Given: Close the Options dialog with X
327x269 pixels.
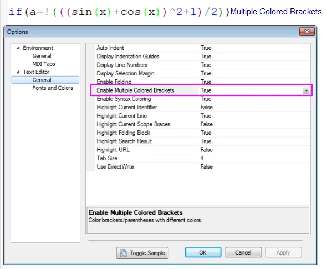Looking at the screenshot, I should point(307,32).
